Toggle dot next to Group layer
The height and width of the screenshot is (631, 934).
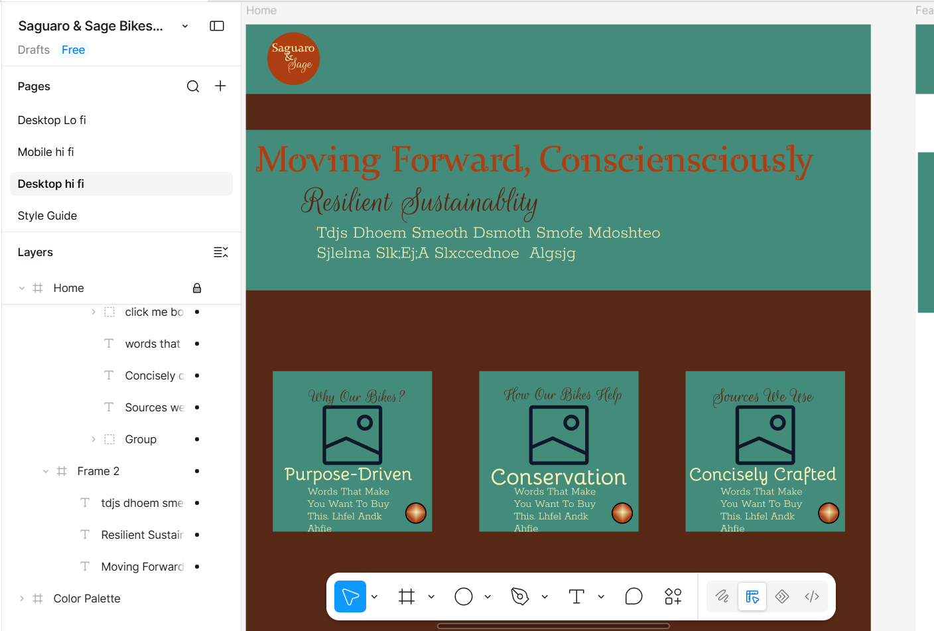tap(197, 439)
